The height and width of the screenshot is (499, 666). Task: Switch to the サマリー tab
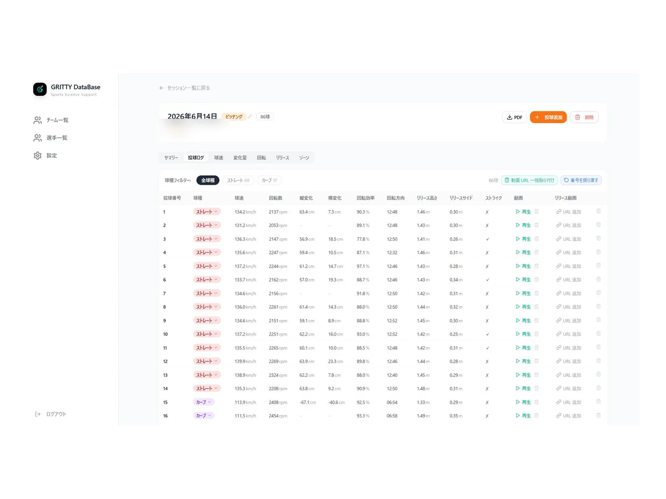pyautogui.click(x=171, y=158)
